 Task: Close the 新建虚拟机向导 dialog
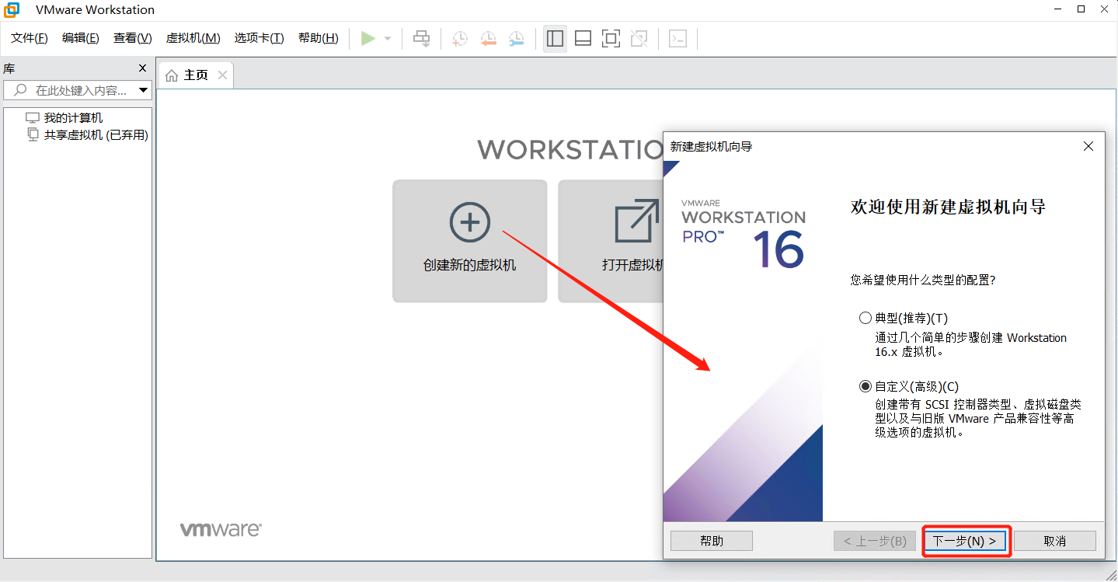pos(1088,146)
